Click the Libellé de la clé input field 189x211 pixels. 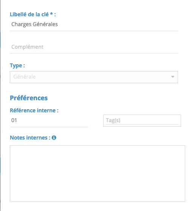[94, 25]
